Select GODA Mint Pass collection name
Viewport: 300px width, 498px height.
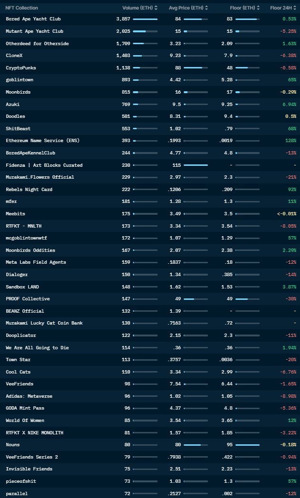coord(25,408)
